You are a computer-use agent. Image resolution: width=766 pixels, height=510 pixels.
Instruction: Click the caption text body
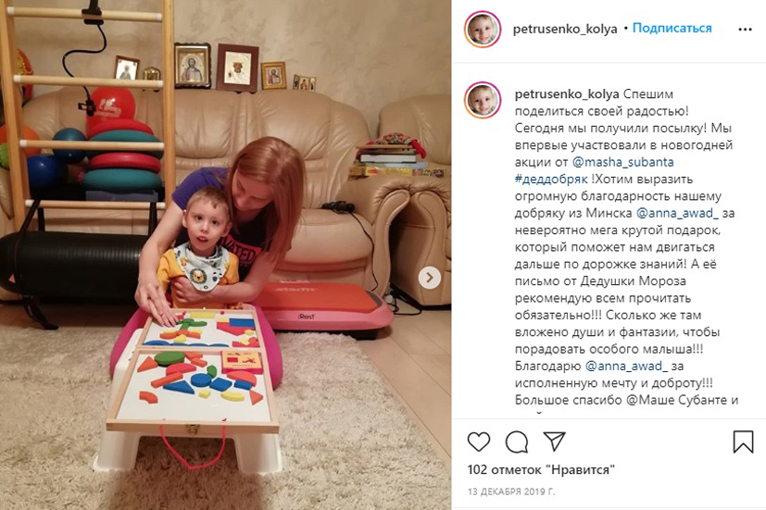625,247
